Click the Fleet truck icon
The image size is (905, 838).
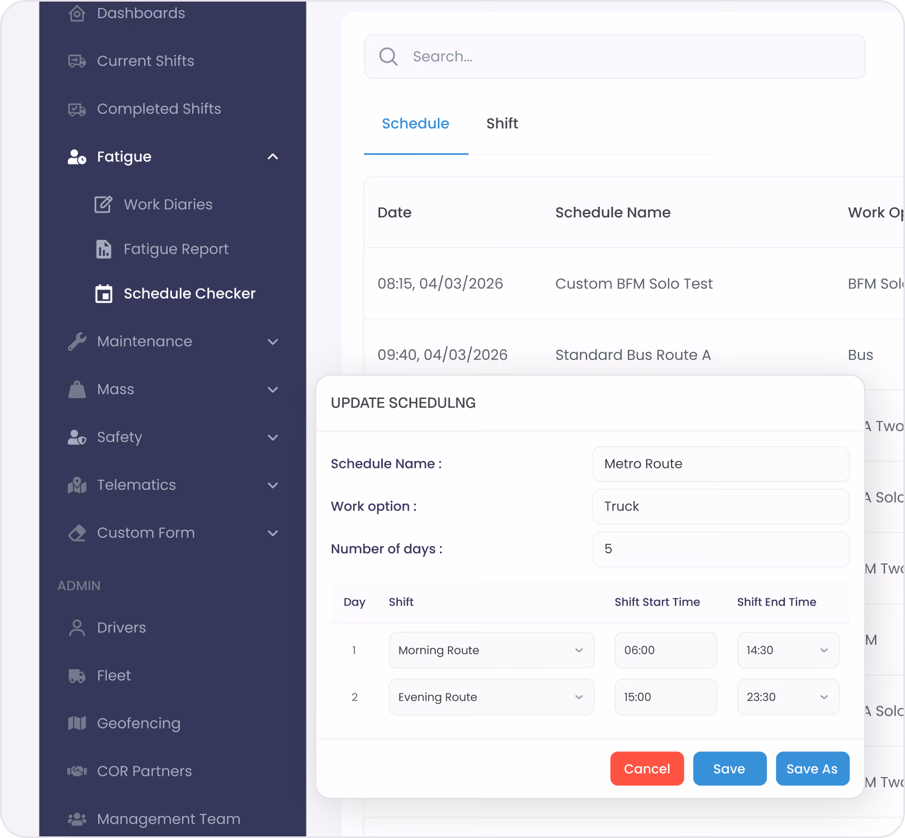coord(77,676)
